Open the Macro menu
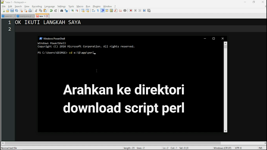 tap(80, 6)
